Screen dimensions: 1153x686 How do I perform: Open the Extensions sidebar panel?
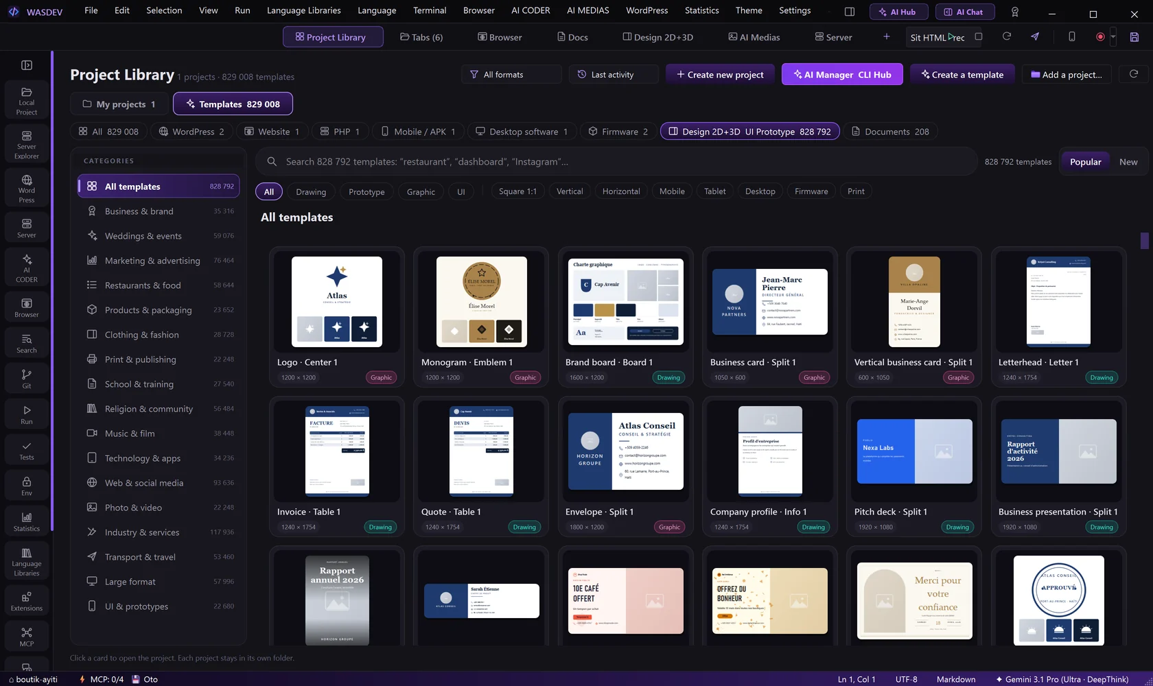pyautogui.click(x=27, y=602)
